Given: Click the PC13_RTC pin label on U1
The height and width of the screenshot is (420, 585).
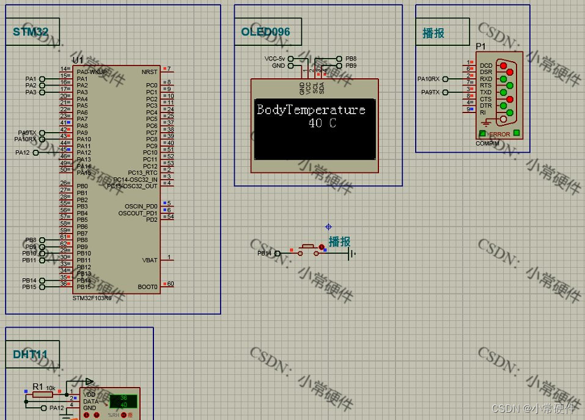Looking at the screenshot, I should click(142, 172).
